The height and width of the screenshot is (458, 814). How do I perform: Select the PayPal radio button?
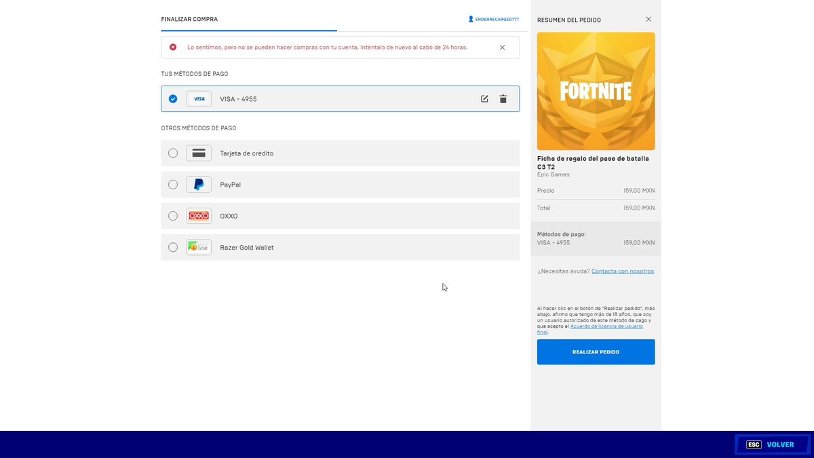[173, 185]
